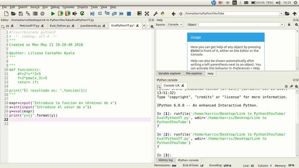Switch to Variable explorer tab
Viewport: 299px width, 168px height.
[x=169, y=74]
